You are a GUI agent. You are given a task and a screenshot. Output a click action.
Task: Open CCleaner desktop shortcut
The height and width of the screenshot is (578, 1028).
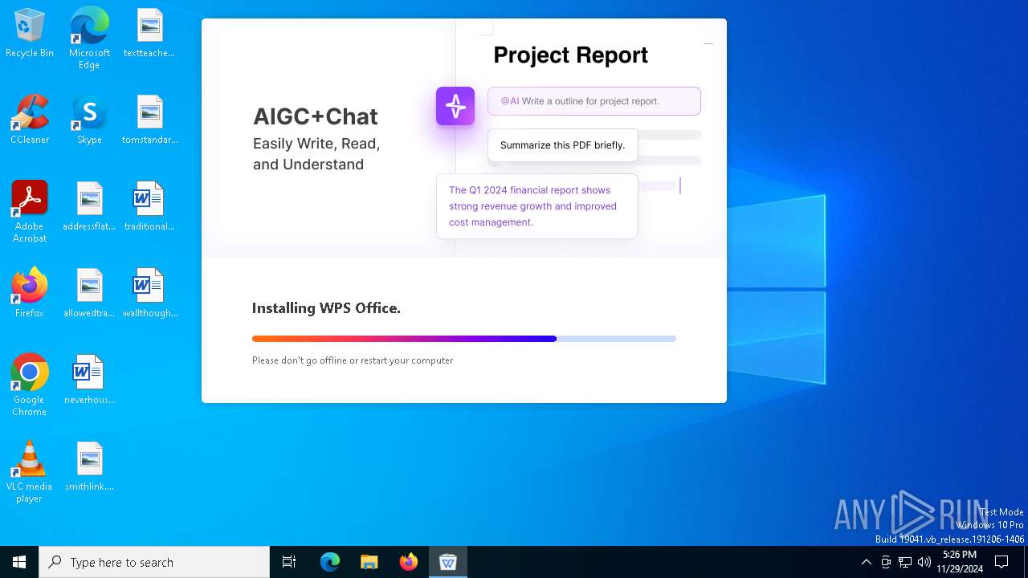click(30, 120)
